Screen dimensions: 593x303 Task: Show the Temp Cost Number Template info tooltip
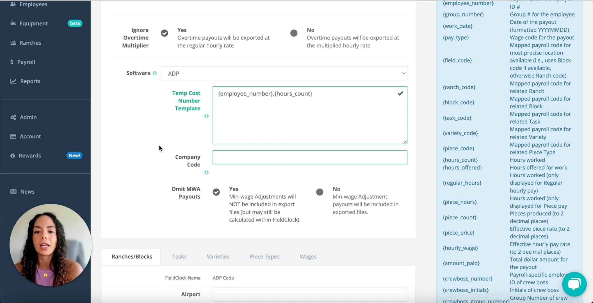(x=206, y=116)
